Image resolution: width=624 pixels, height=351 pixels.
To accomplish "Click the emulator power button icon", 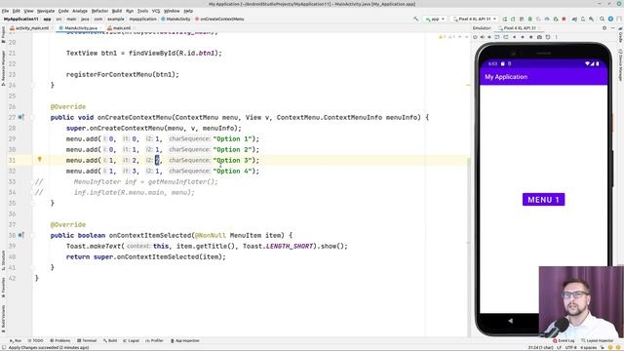I will pyautogui.click(x=475, y=37).
